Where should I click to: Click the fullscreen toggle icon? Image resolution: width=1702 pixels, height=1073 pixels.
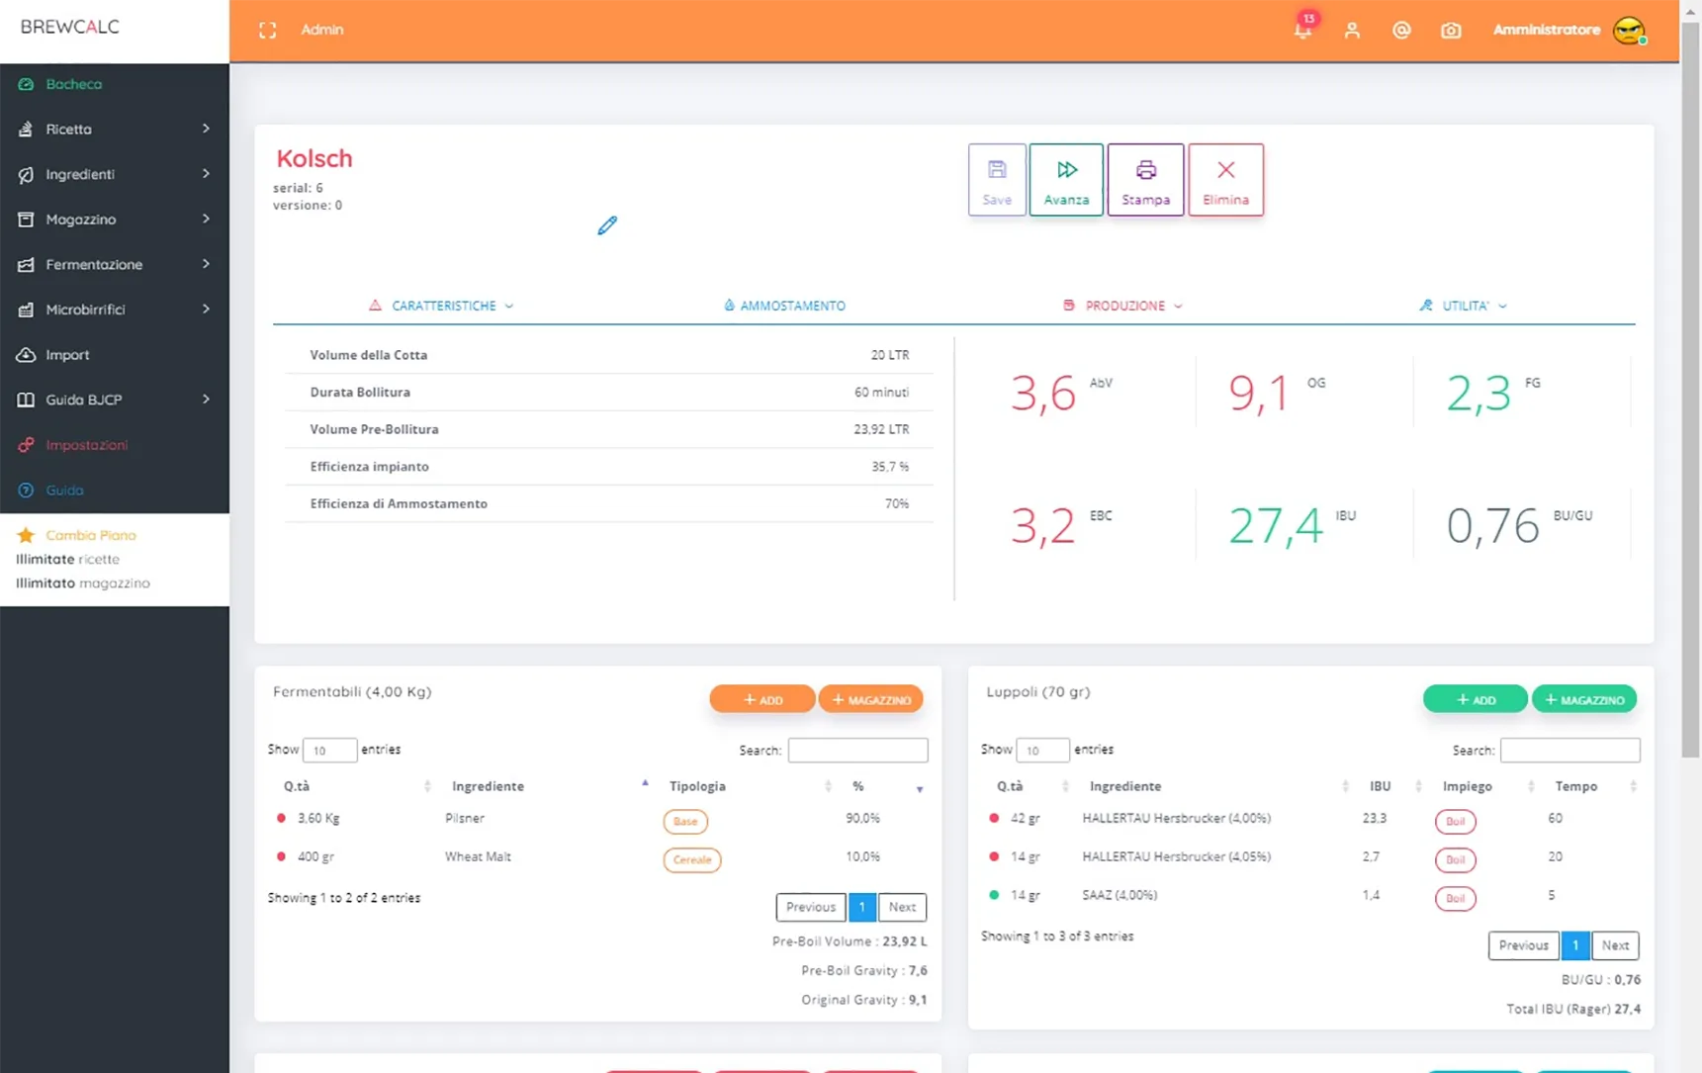point(267,31)
